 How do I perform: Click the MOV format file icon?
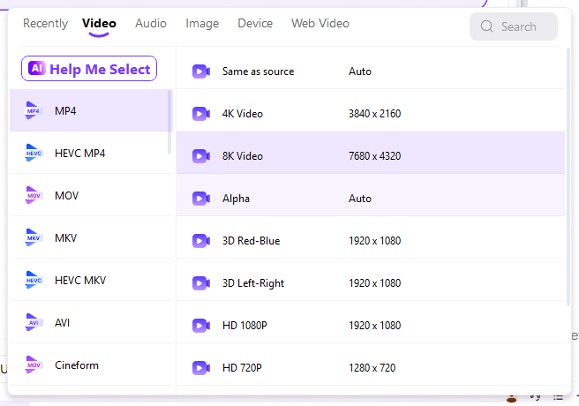point(34,195)
